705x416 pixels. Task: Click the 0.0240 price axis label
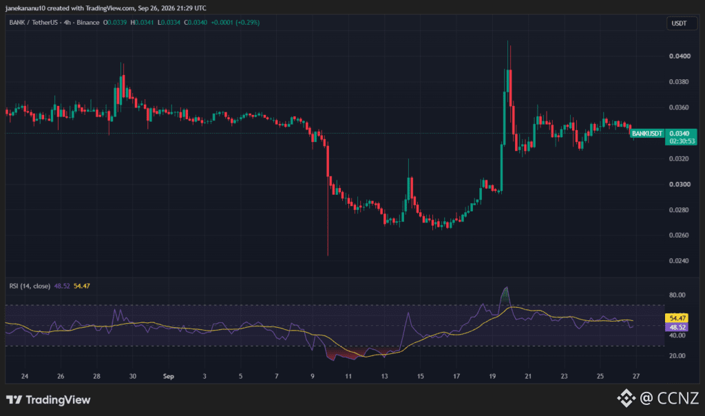(x=680, y=261)
